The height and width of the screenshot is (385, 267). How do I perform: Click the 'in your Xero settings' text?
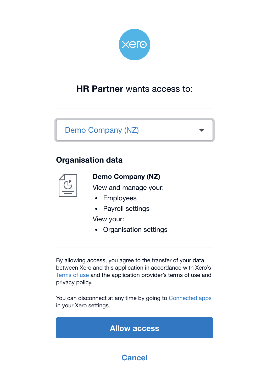(83, 306)
